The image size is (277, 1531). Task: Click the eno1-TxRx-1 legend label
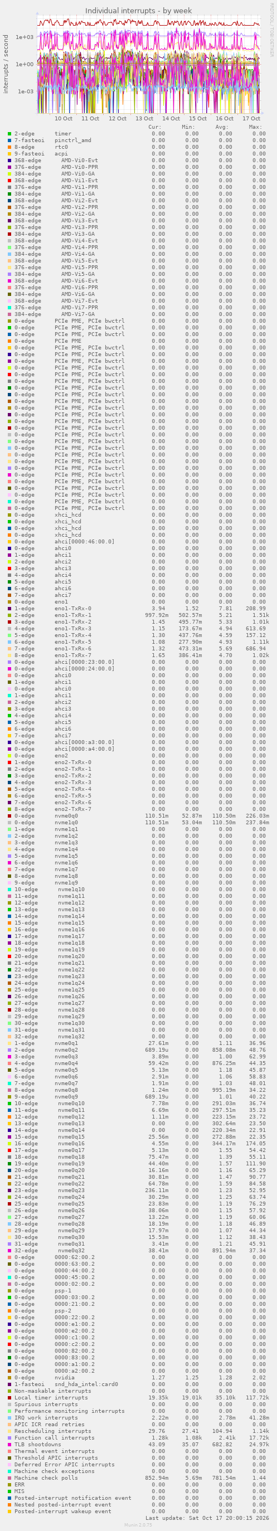(73, 615)
